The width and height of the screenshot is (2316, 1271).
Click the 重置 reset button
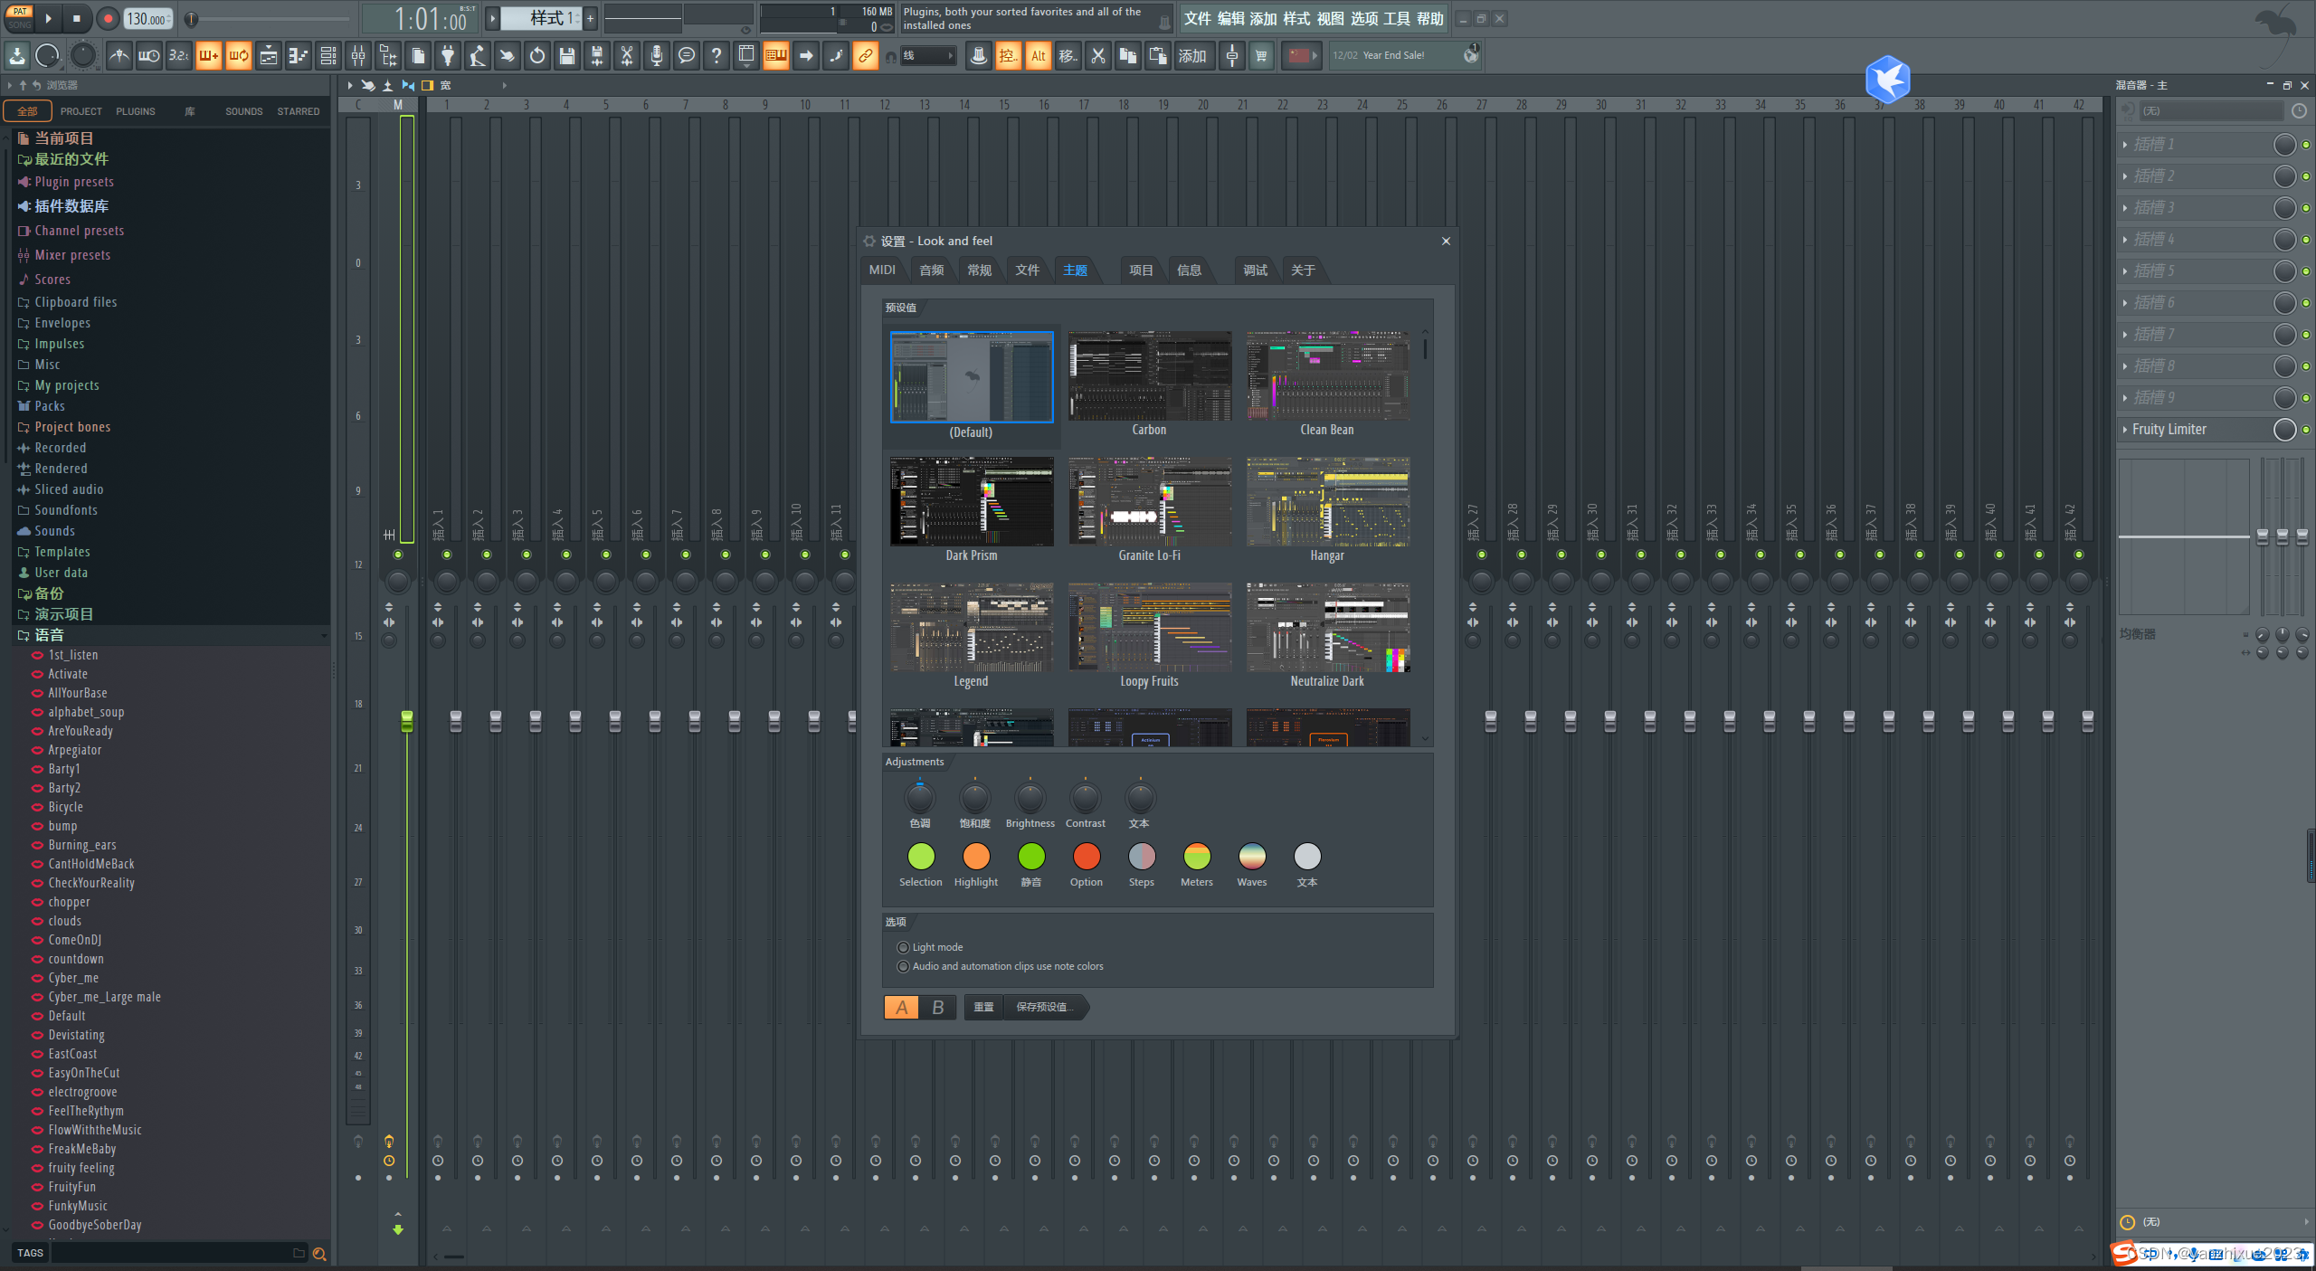click(x=983, y=1007)
